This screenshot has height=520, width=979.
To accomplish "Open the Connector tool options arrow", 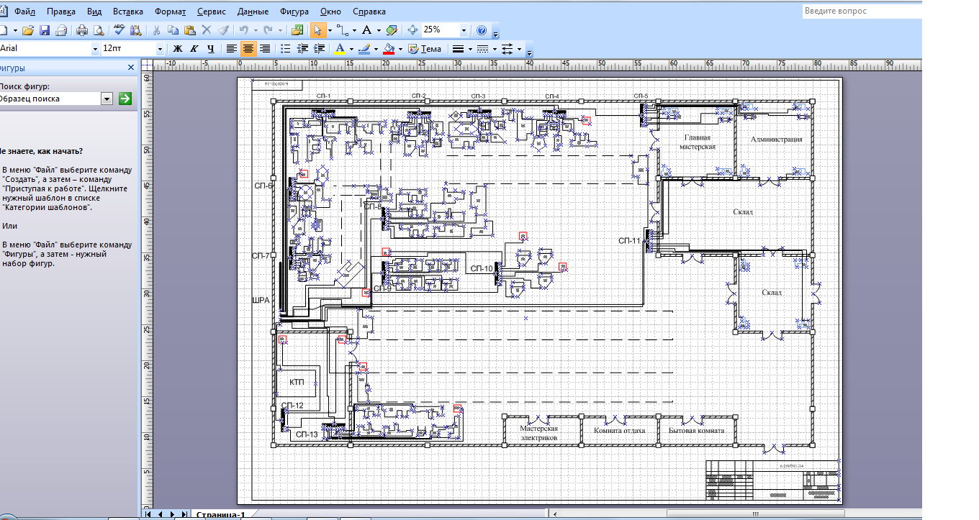I will click(354, 30).
